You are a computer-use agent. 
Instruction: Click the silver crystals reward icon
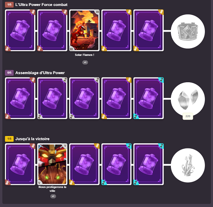click(188, 99)
